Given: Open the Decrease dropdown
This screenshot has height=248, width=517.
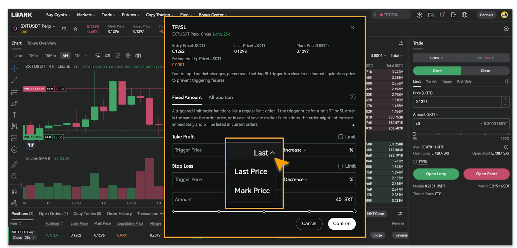Looking at the screenshot, I should click(296, 179).
